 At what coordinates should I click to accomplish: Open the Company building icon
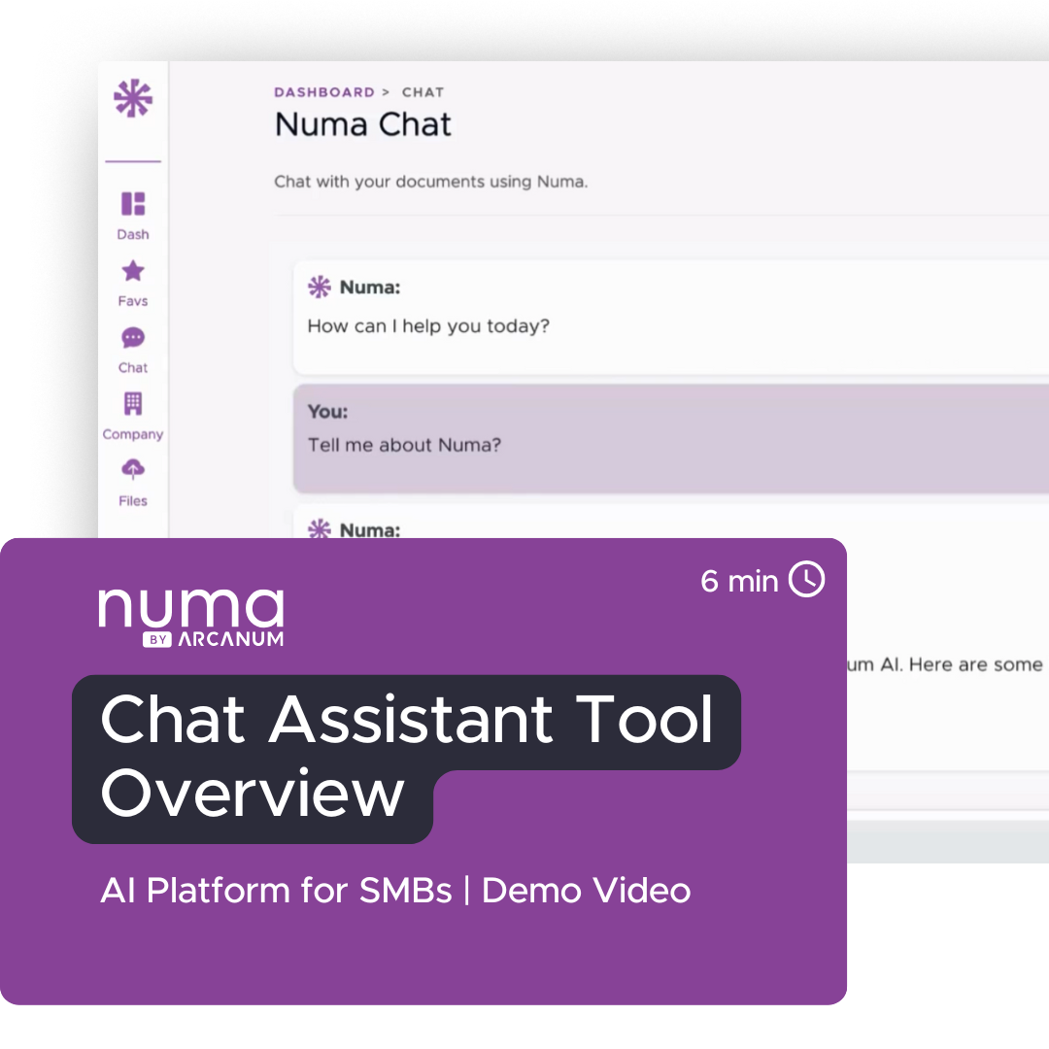(x=133, y=404)
